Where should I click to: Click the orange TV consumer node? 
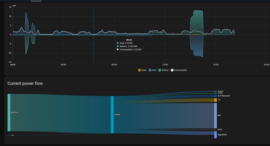(215, 100)
